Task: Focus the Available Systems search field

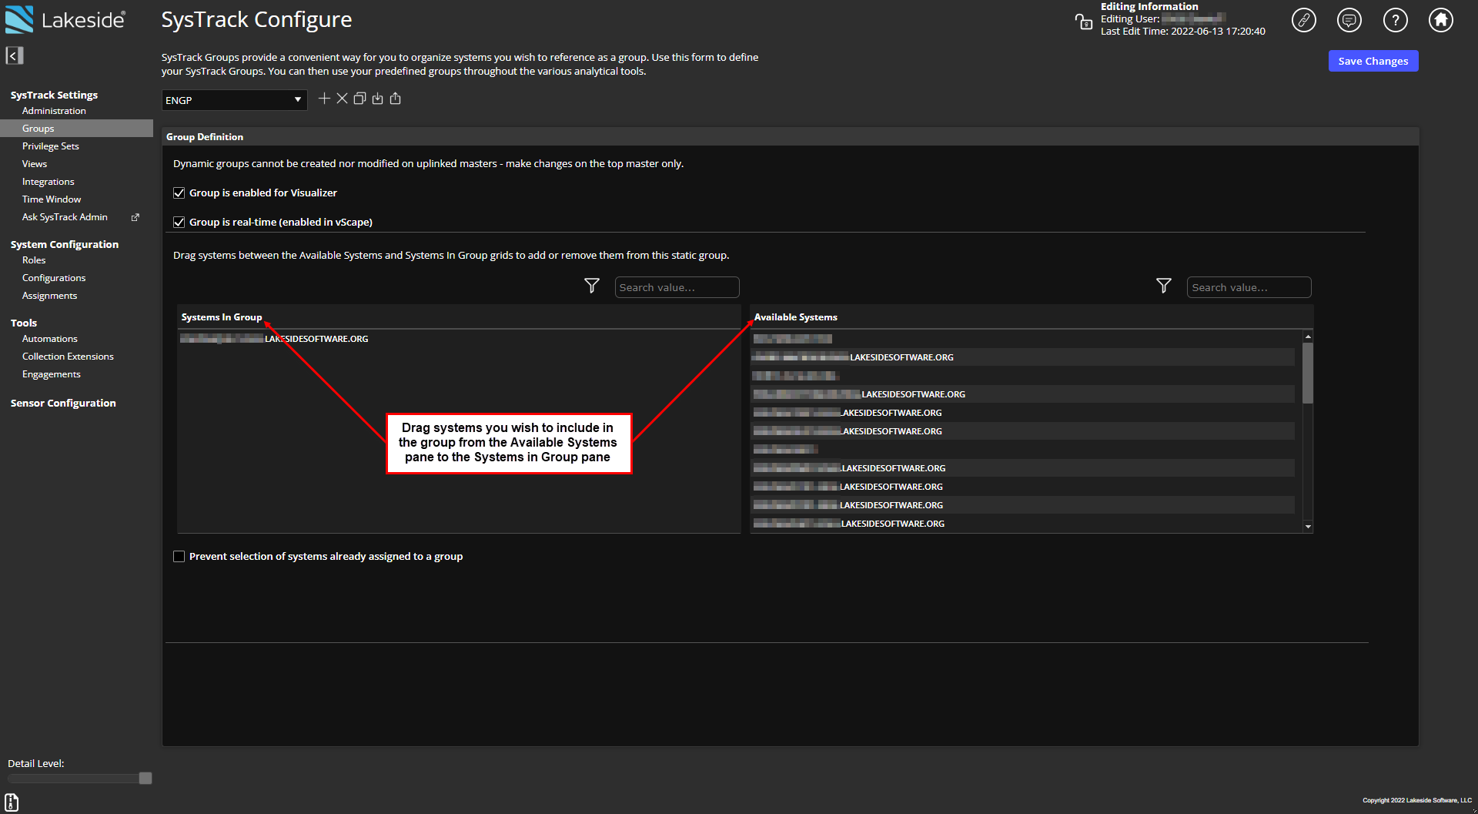Action: point(1249,287)
